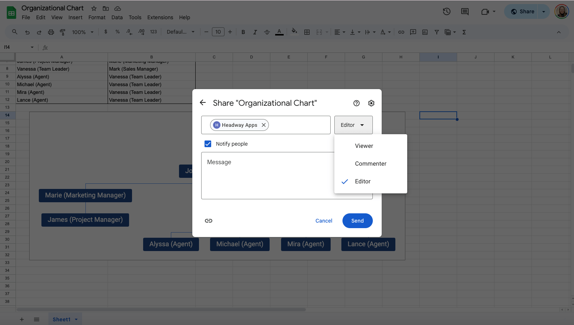
Task: Click the print icon in toolbar
Action: pos(51,32)
